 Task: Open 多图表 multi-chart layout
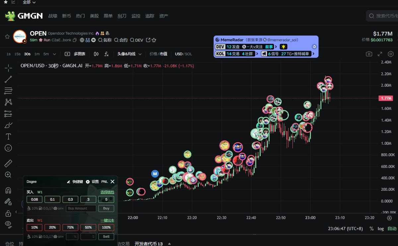75,54
